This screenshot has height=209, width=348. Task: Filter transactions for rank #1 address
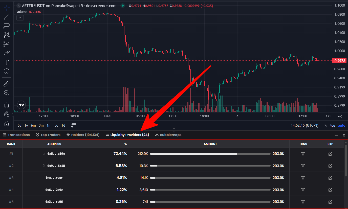tap(303, 154)
